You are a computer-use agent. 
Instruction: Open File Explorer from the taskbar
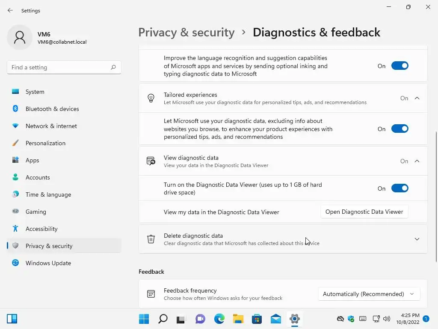click(x=238, y=319)
